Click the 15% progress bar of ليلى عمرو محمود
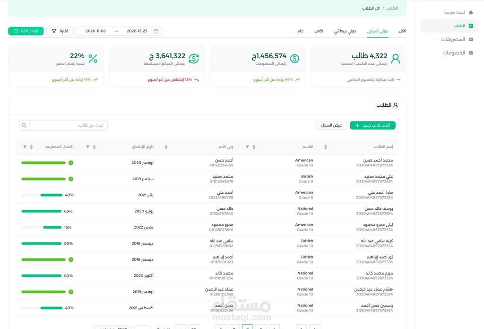Viewport: 484px width, 329px height. [x=42, y=227]
